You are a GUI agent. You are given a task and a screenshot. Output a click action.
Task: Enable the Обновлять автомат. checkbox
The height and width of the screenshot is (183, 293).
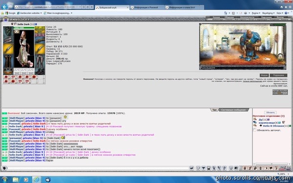[x=254, y=130]
